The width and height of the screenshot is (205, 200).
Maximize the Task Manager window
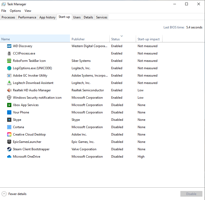pyautogui.click(x=187, y=4)
